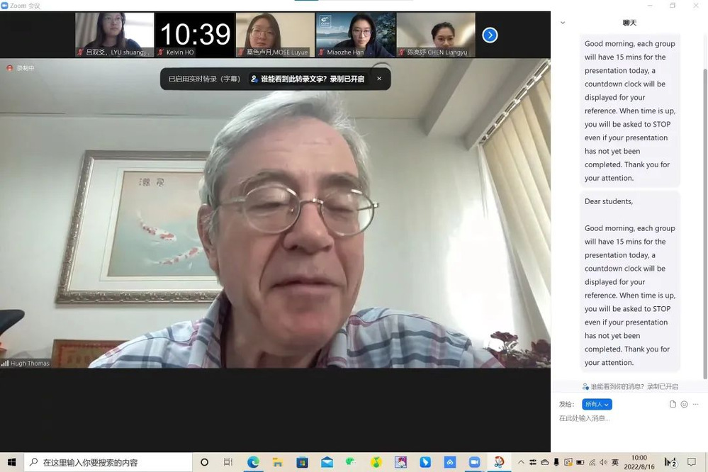Select the Kelvin HO countdown clock thumbnail
The width and height of the screenshot is (708, 472).
click(x=195, y=35)
